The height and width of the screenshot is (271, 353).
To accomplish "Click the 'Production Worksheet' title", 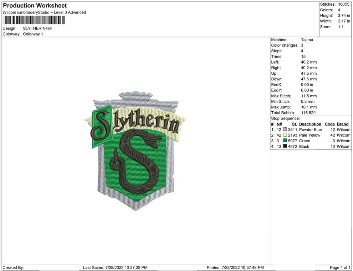I will [x=35, y=6].
